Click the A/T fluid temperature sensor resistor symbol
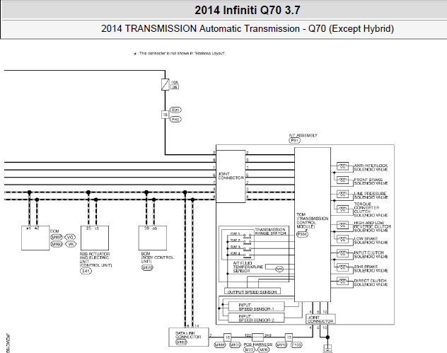This screenshot has height=353, width=447. 279,269
